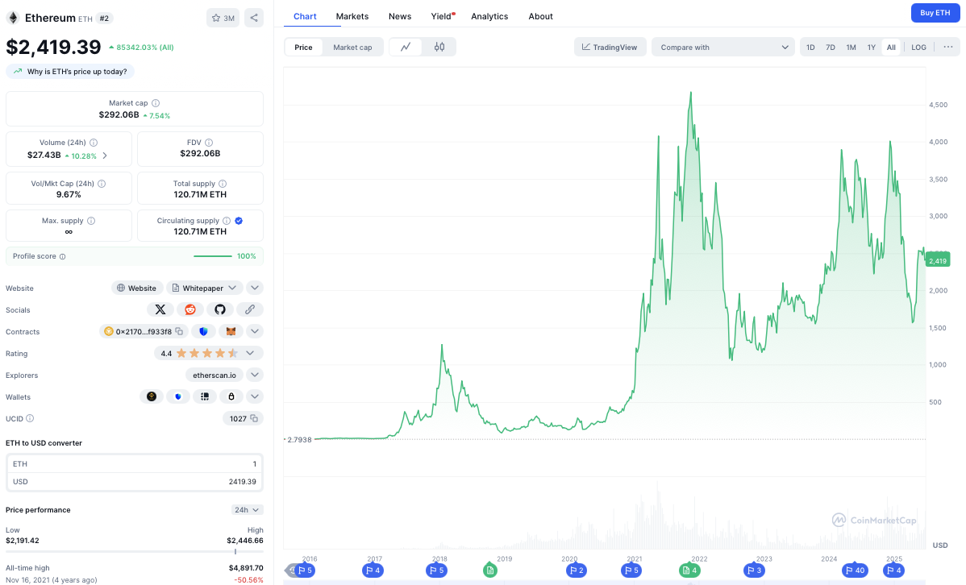Viewport: 966px width, 585px height.
Task: Click the info icon beside Circulating supply
Action: [227, 221]
